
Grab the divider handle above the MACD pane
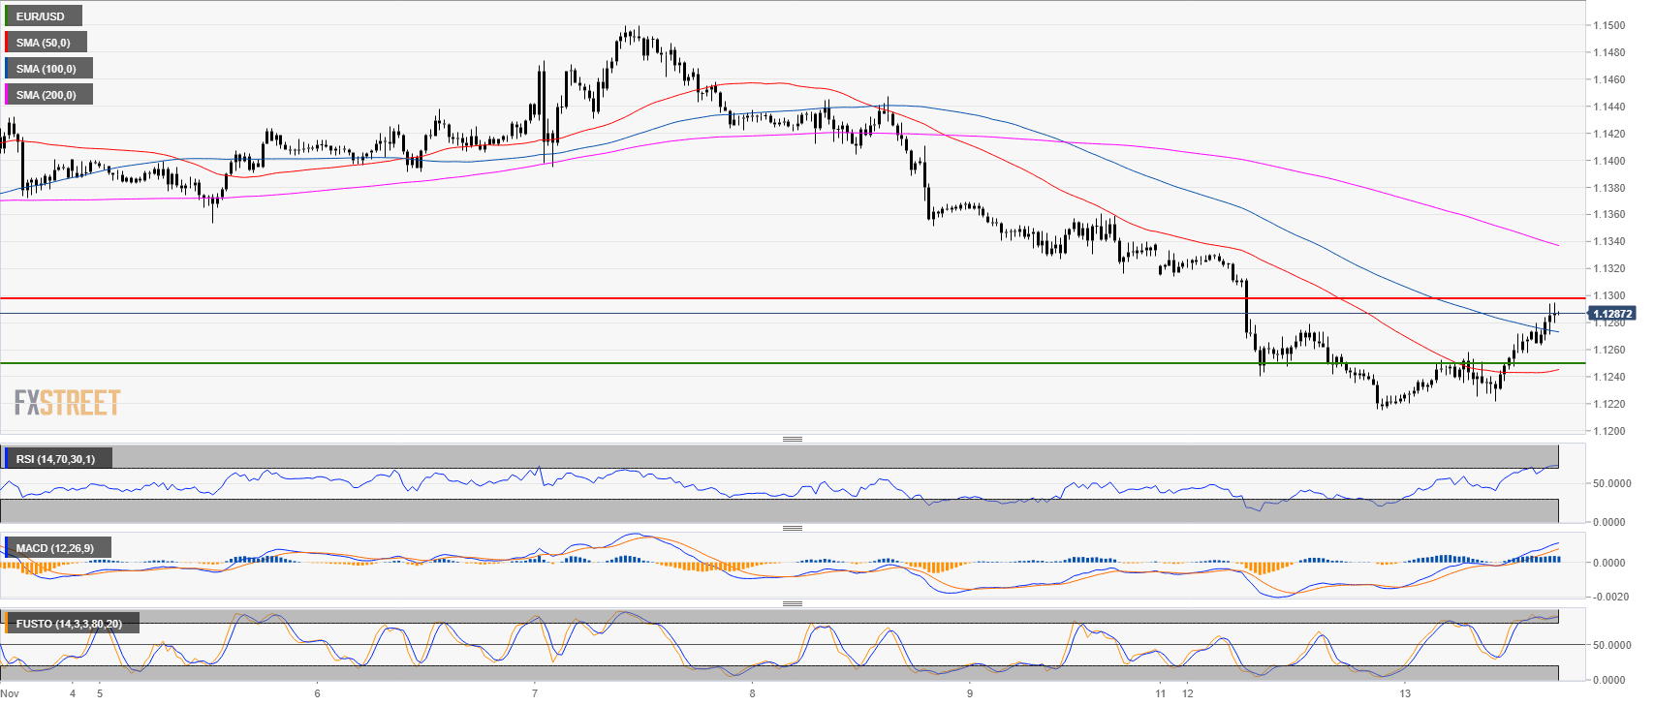coord(792,528)
